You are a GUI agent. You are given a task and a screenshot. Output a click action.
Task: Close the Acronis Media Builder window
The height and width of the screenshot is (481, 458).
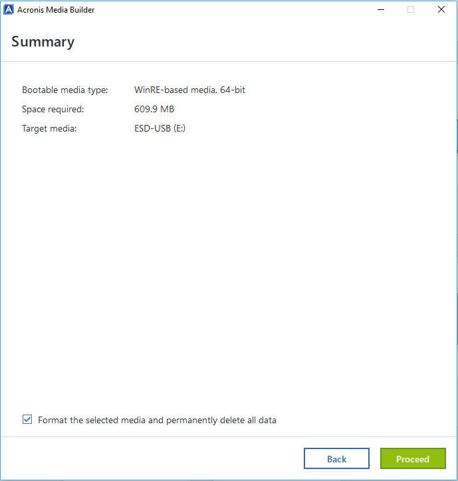click(x=441, y=10)
